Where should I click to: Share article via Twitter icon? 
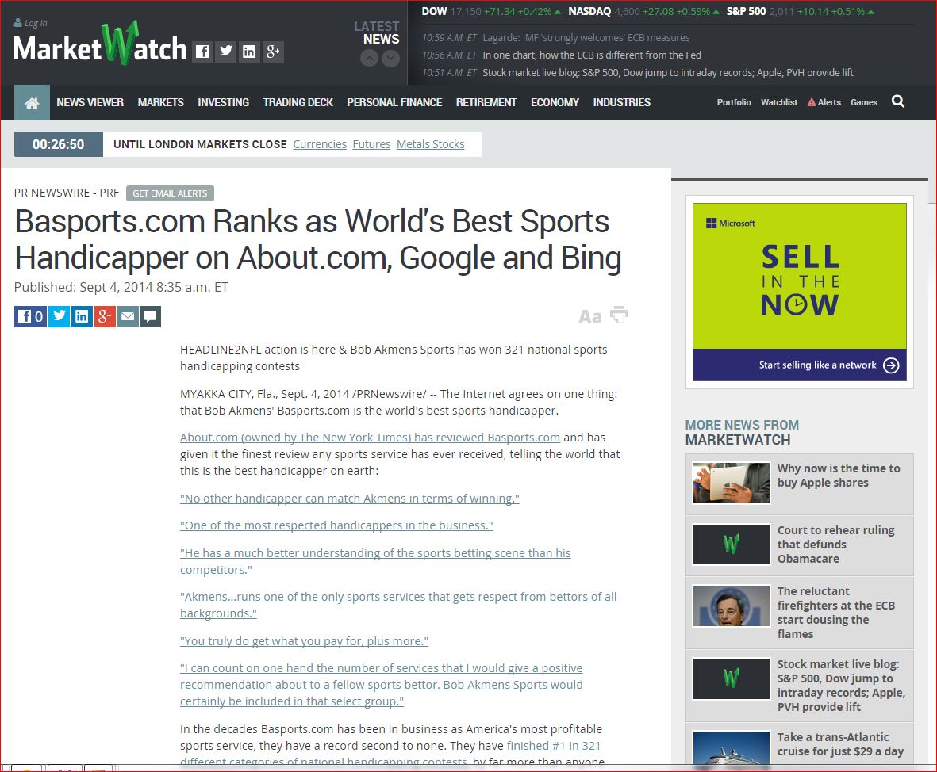pyautogui.click(x=60, y=316)
